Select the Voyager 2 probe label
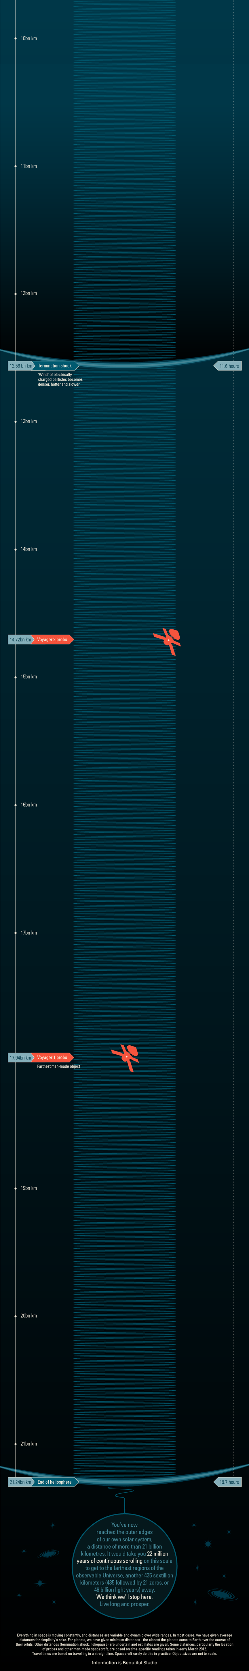Viewport: 249px width, 1671px height. (52, 639)
